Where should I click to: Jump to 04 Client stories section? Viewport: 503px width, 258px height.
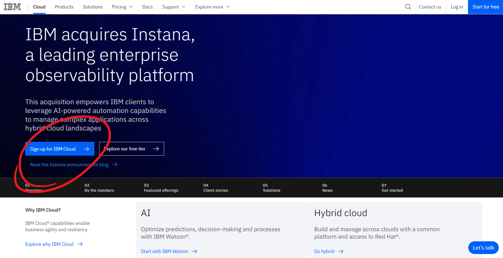216,188
